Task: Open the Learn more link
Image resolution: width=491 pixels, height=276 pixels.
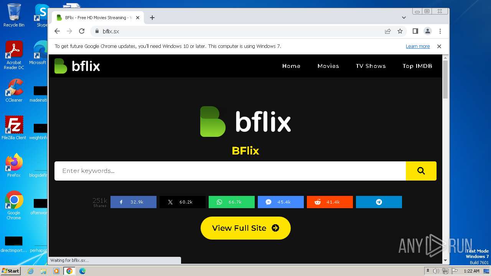Action: 418,46
